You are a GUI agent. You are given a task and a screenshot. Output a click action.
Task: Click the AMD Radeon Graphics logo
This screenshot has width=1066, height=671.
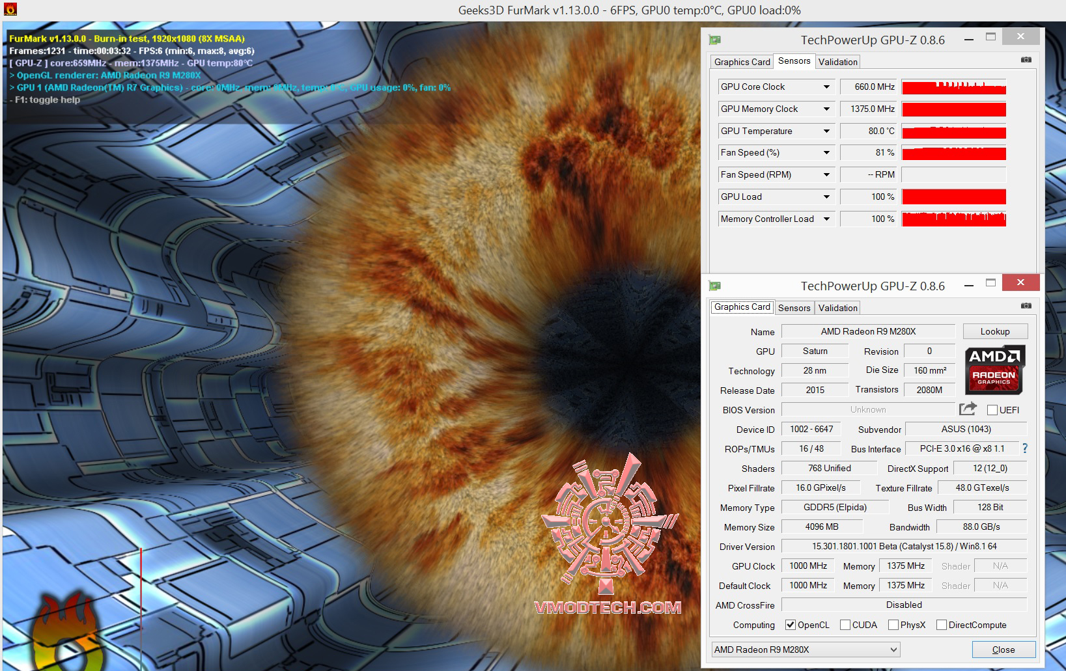[994, 370]
